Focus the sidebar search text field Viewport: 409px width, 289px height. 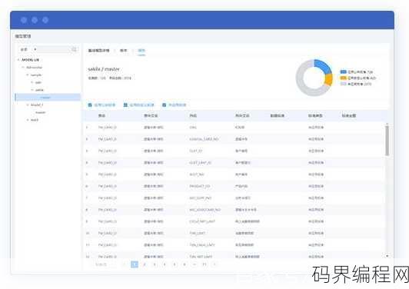pyautogui.click(x=54, y=49)
